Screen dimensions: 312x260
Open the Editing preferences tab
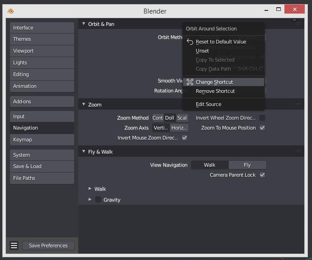tap(42, 74)
